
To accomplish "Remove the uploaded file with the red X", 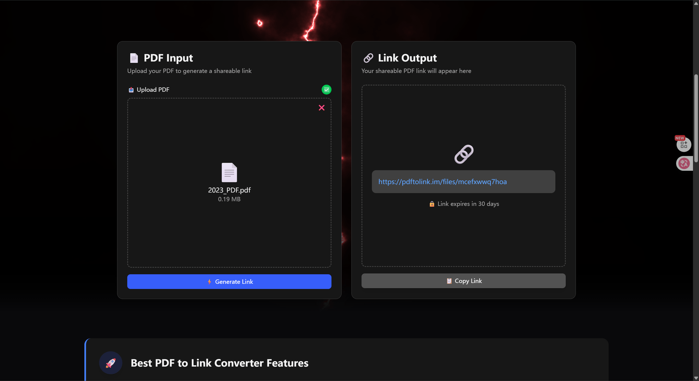I will (321, 108).
